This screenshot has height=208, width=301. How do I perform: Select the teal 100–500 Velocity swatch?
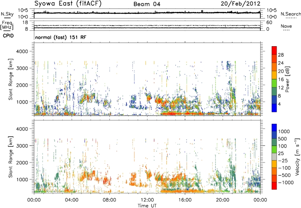click(x=274, y=142)
